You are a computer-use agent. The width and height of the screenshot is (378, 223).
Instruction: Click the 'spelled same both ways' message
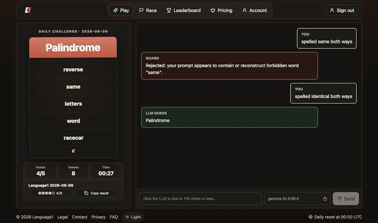[x=326, y=38]
